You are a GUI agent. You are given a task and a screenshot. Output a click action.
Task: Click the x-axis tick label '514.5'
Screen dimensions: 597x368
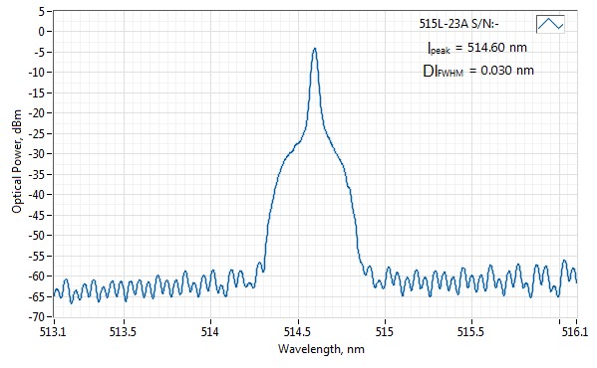pyautogui.click(x=297, y=332)
